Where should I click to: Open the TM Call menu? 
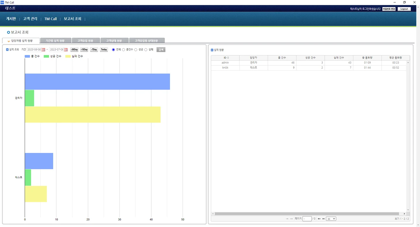tap(51, 19)
